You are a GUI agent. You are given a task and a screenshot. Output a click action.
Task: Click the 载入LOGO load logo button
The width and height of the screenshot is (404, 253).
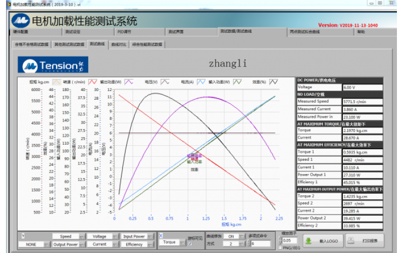point(324,240)
